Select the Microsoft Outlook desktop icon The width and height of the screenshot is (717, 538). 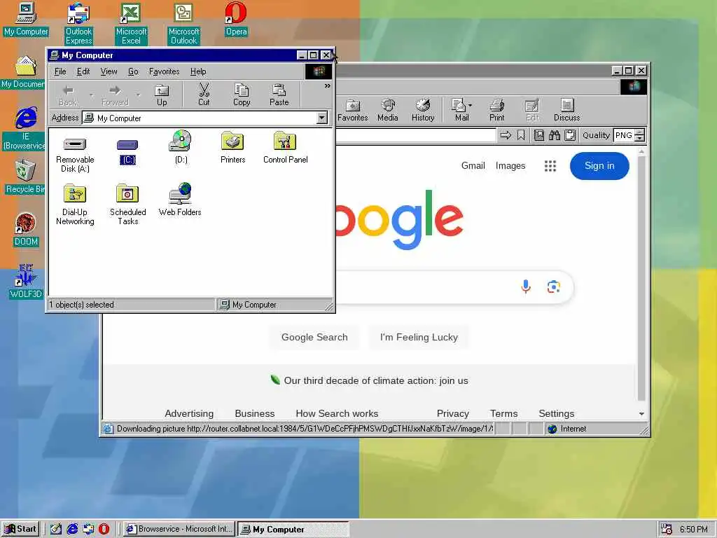184,23
